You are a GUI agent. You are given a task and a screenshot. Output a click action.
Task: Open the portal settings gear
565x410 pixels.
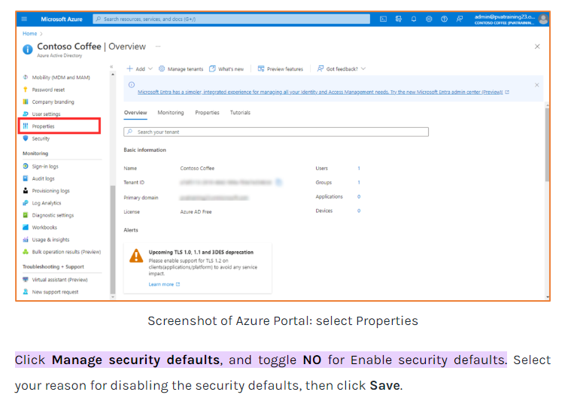(429, 19)
